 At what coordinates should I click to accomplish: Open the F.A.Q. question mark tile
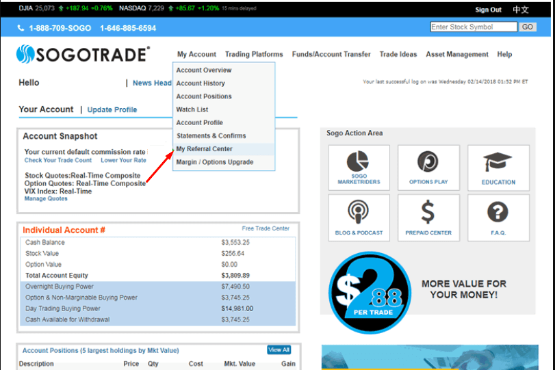click(x=498, y=218)
